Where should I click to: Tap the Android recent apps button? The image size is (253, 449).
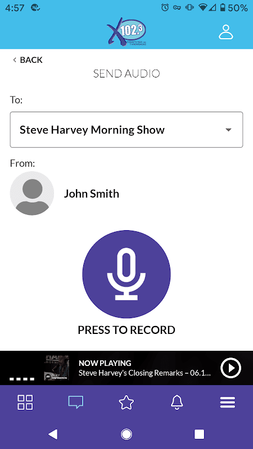(x=200, y=434)
